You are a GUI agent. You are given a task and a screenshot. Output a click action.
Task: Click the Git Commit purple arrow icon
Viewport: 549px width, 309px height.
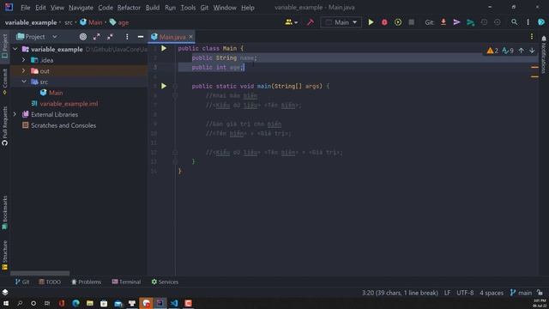(456, 22)
